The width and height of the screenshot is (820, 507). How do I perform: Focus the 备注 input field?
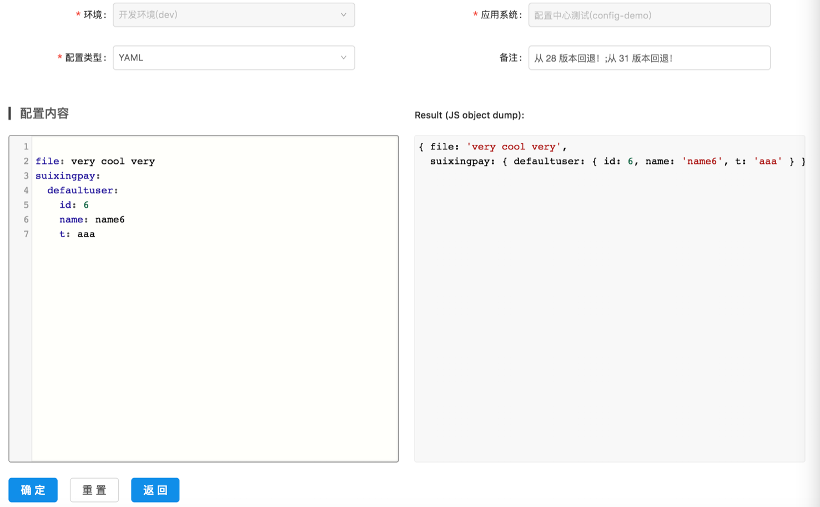pyautogui.click(x=649, y=58)
